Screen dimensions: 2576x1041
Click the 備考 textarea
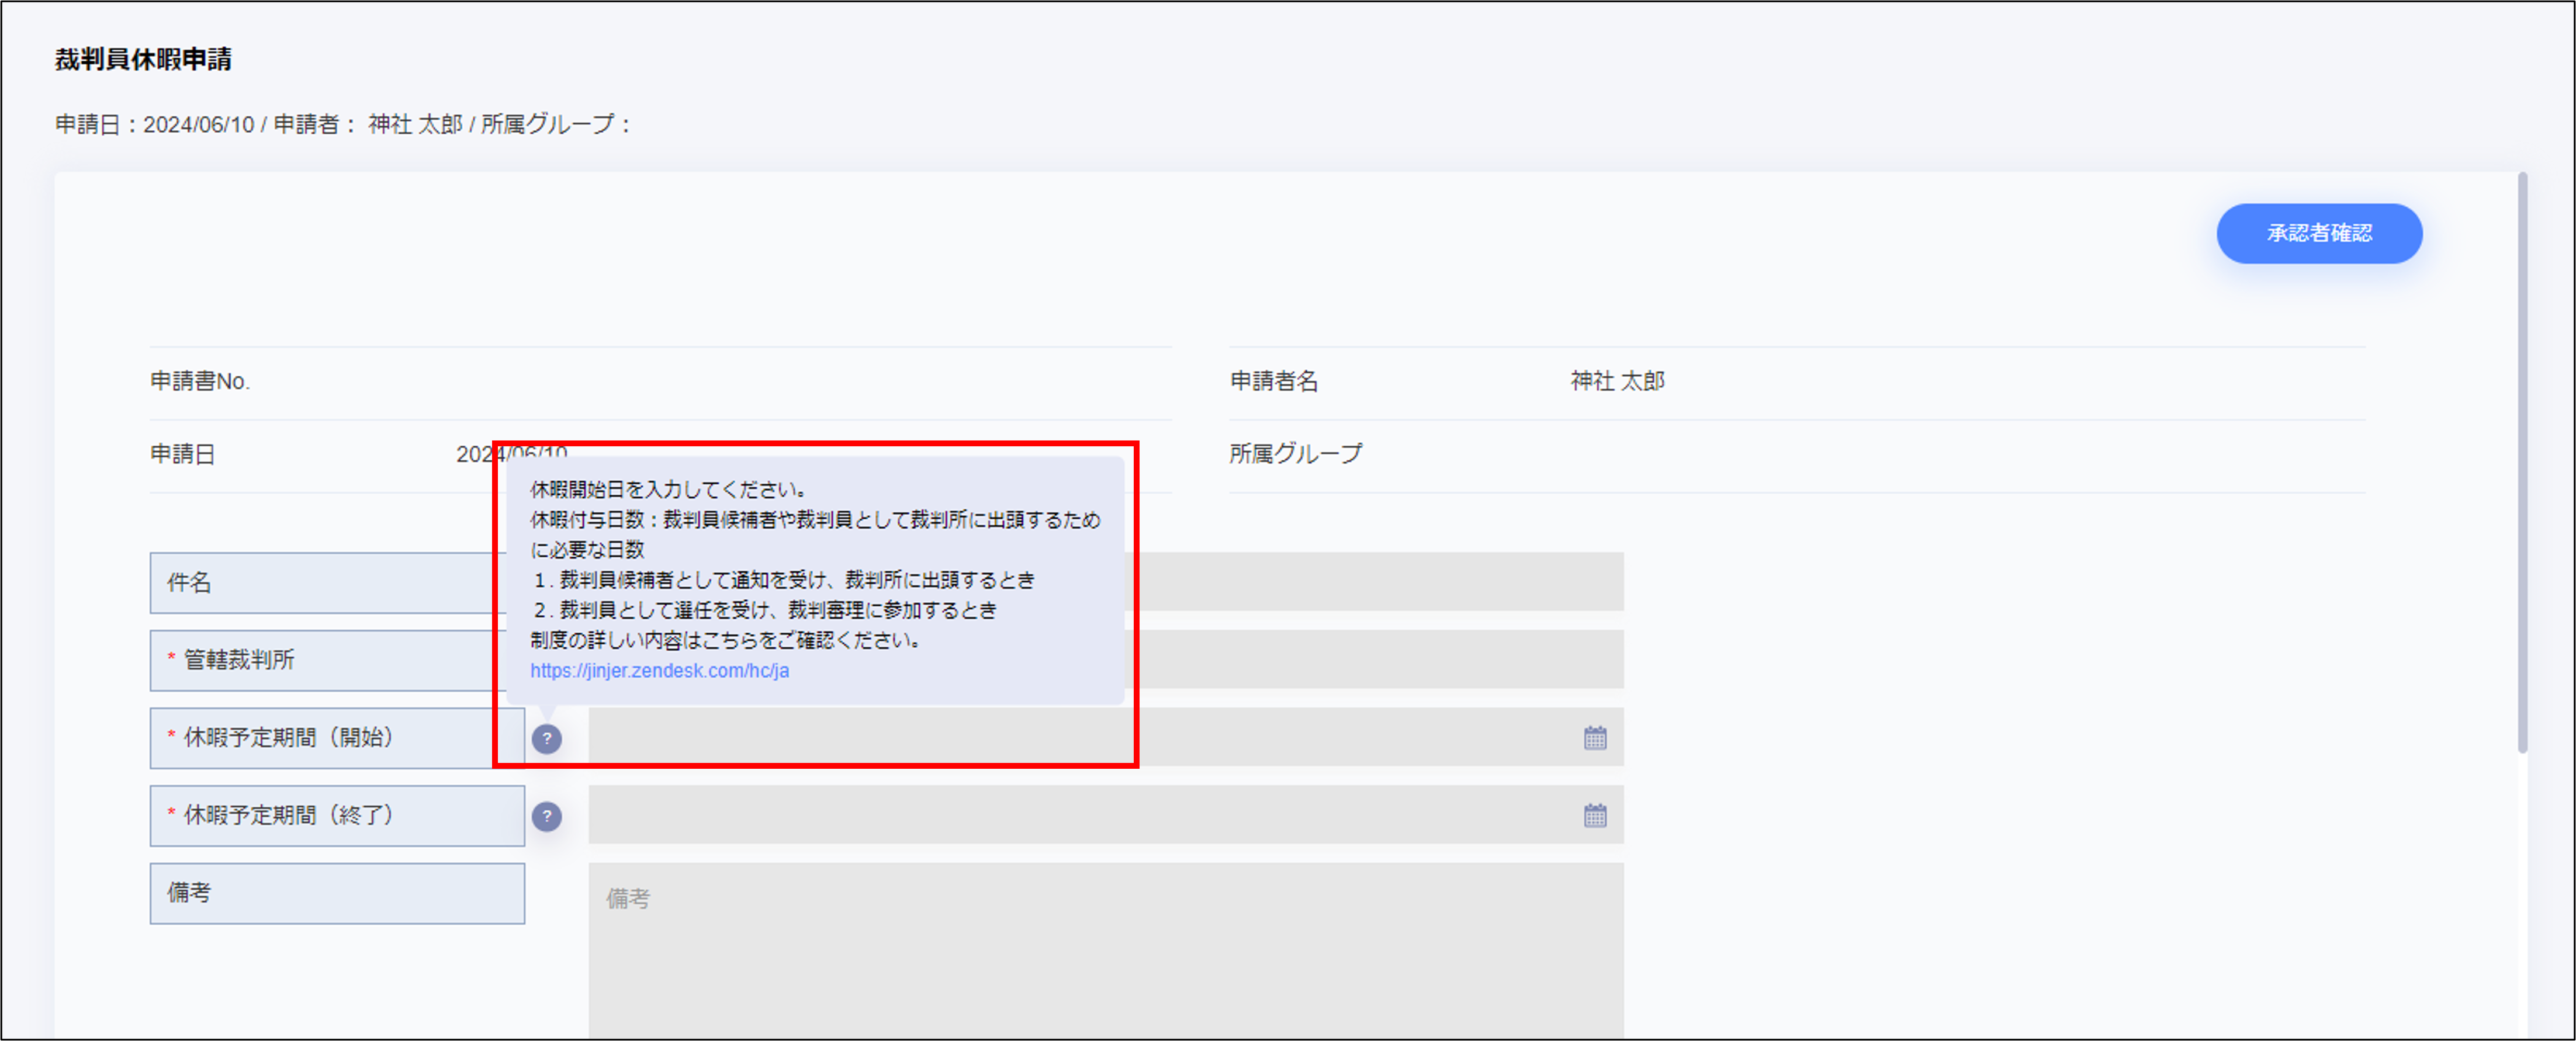[1106, 950]
